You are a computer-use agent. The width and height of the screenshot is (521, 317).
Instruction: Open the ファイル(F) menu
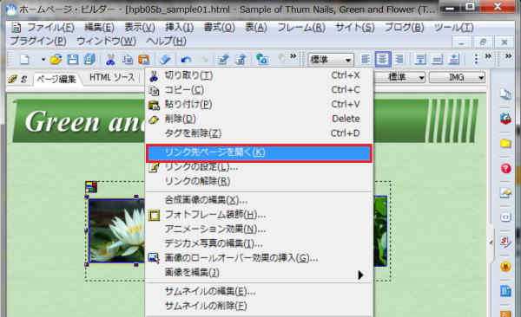pos(50,27)
